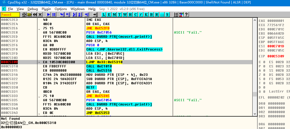The image size is (290, 129).
Task: Trace into toolbar icon
Action: [75, 15]
